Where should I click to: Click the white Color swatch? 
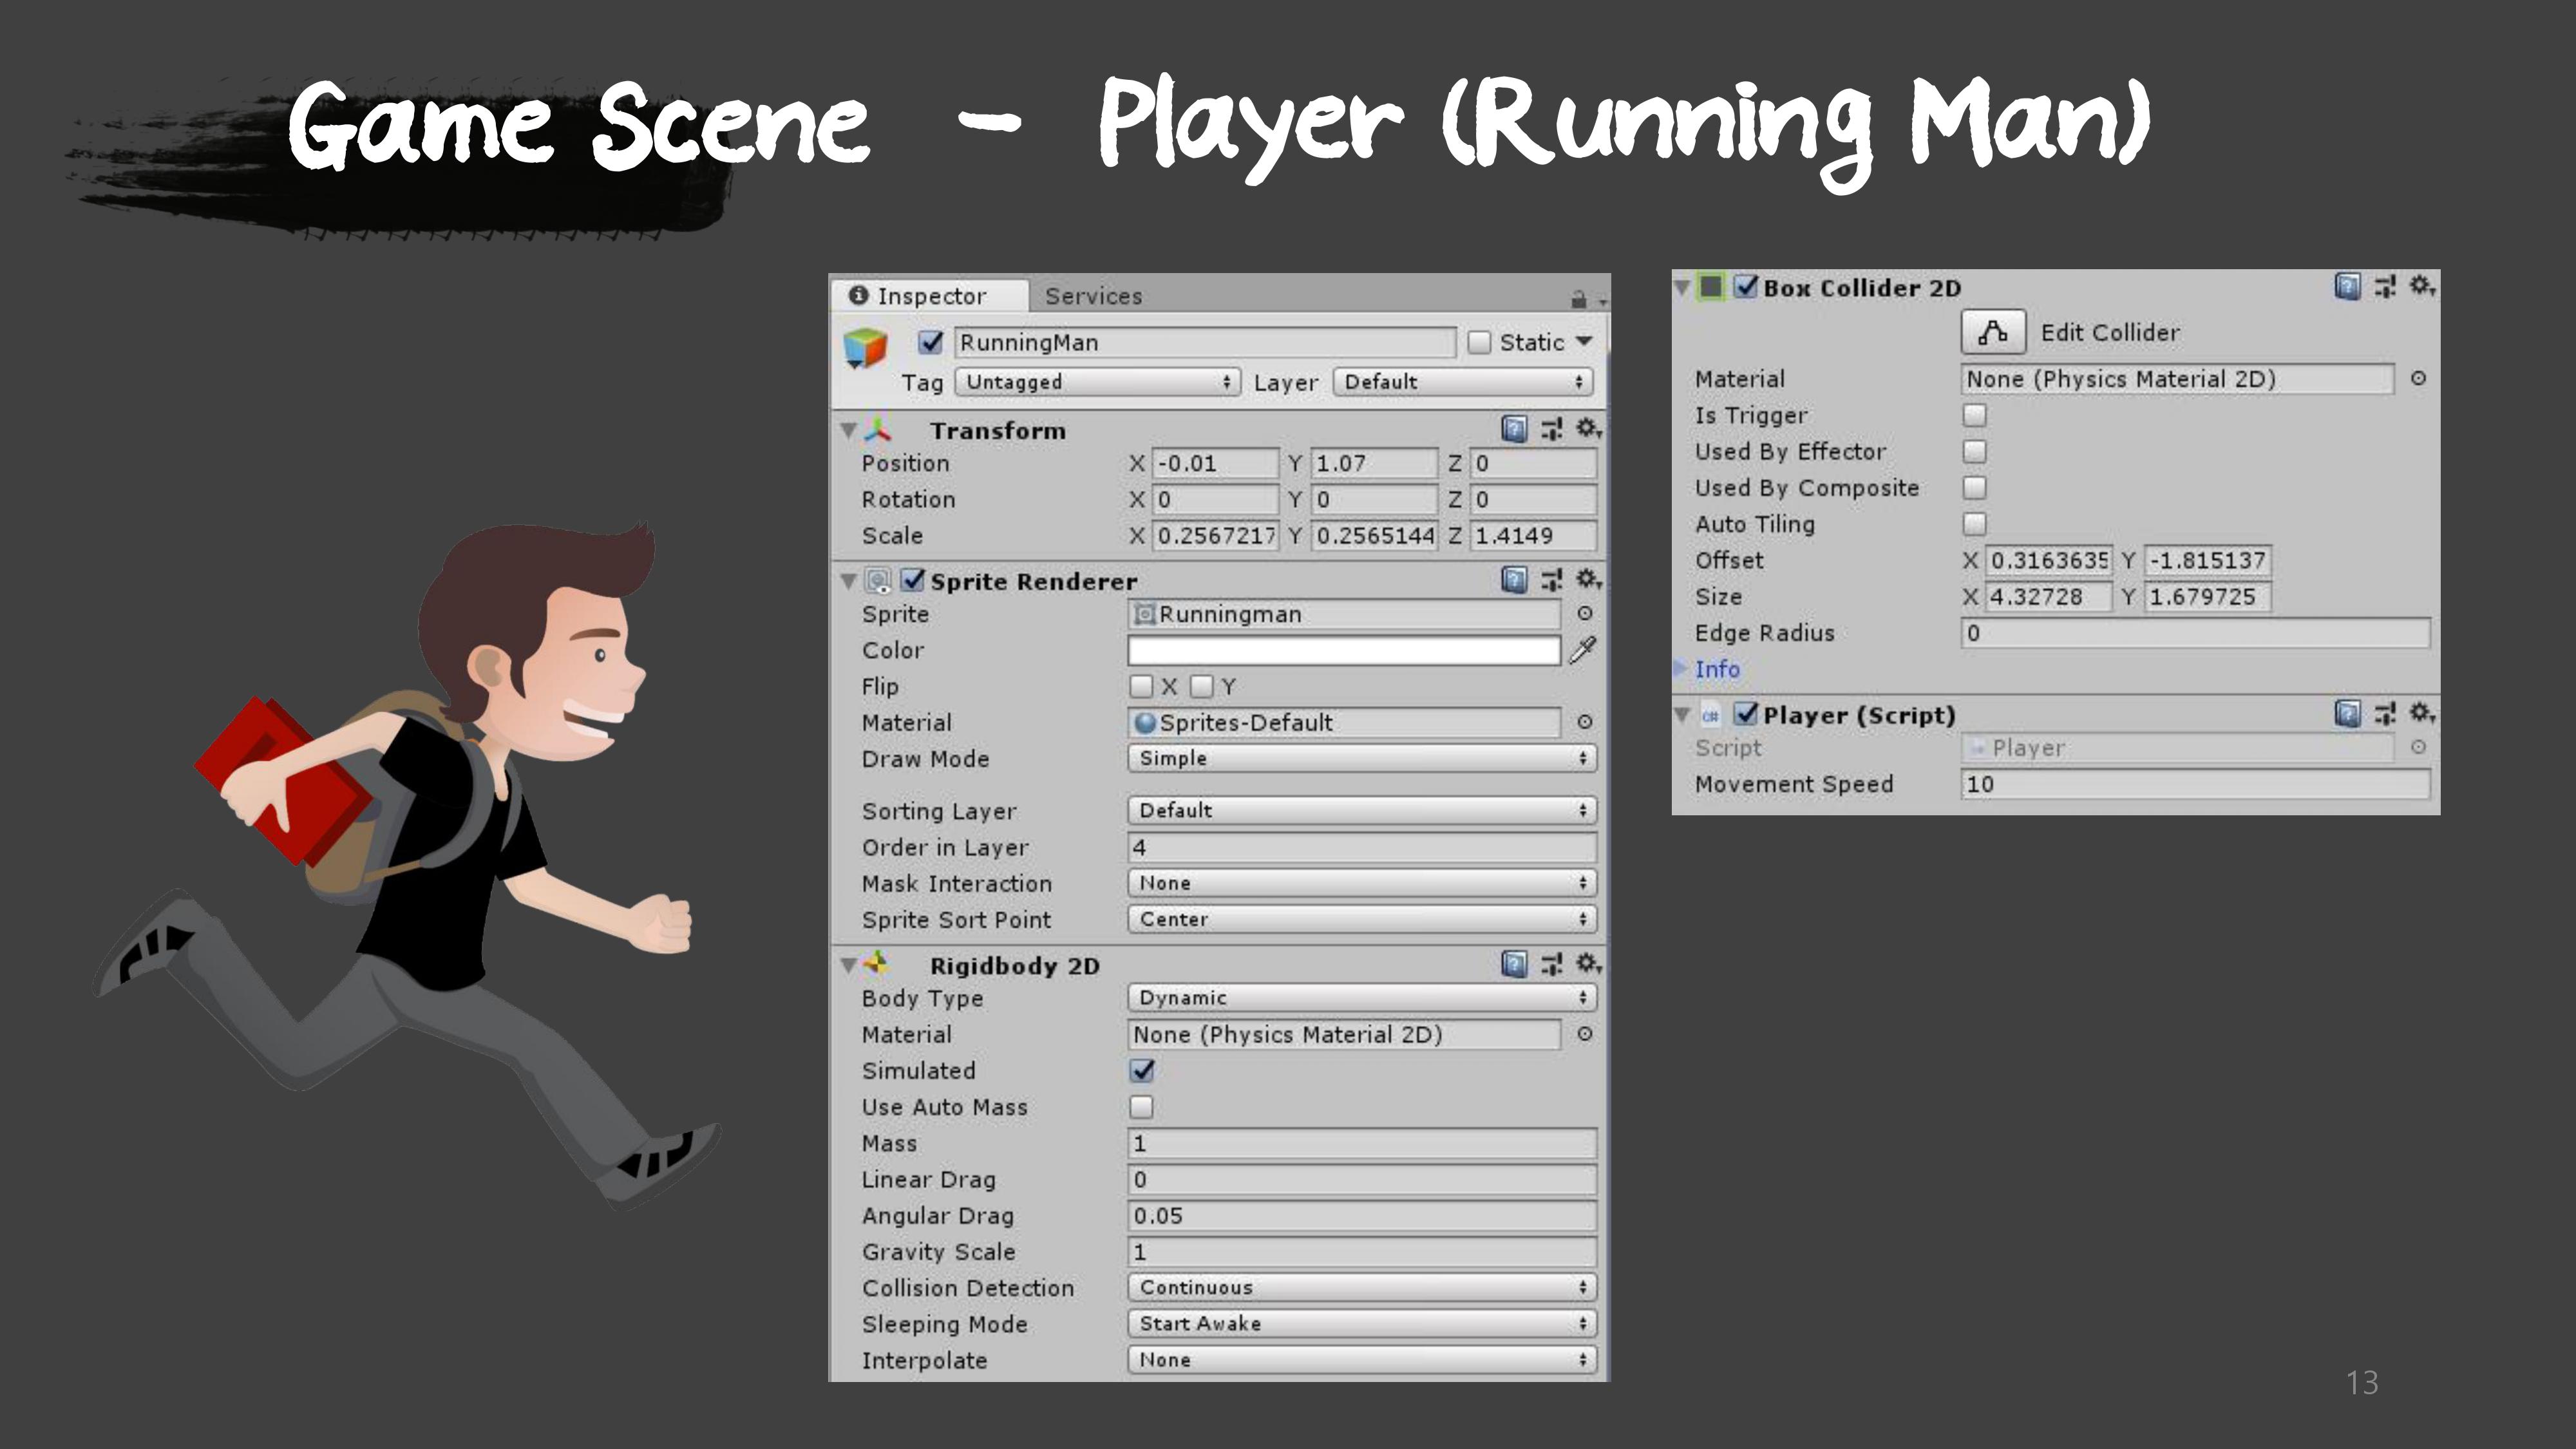1344,650
